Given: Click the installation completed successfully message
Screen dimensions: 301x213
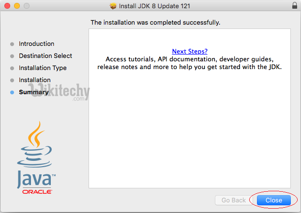Looking at the screenshot, I should click(x=155, y=22).
